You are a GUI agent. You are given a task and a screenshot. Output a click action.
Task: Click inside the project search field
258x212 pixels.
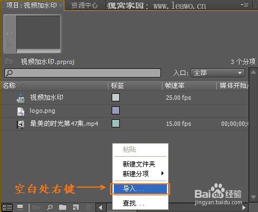82,73
